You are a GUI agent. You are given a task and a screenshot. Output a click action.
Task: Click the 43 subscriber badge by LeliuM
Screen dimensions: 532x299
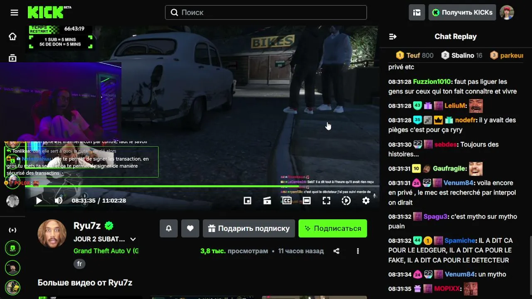417,106
